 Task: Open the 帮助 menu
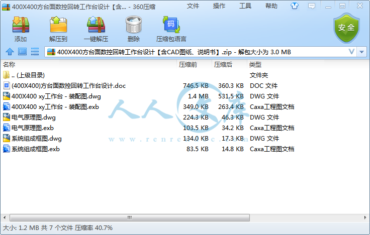[x=271, y=6]
